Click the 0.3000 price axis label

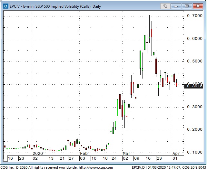195,107
